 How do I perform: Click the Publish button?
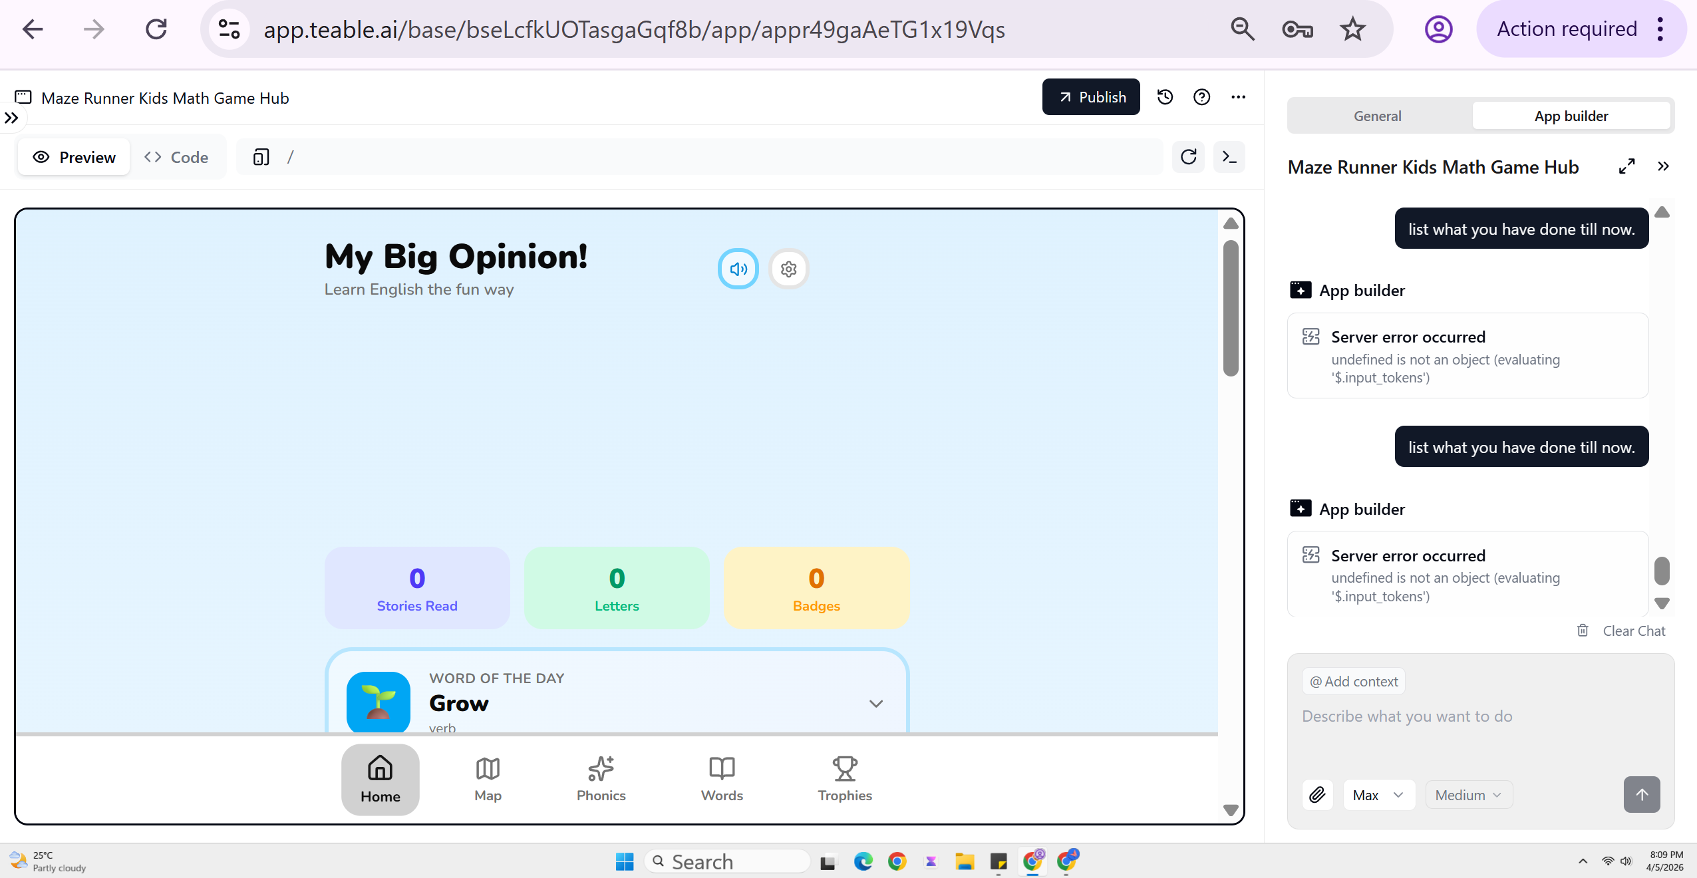pos(1091,97)
